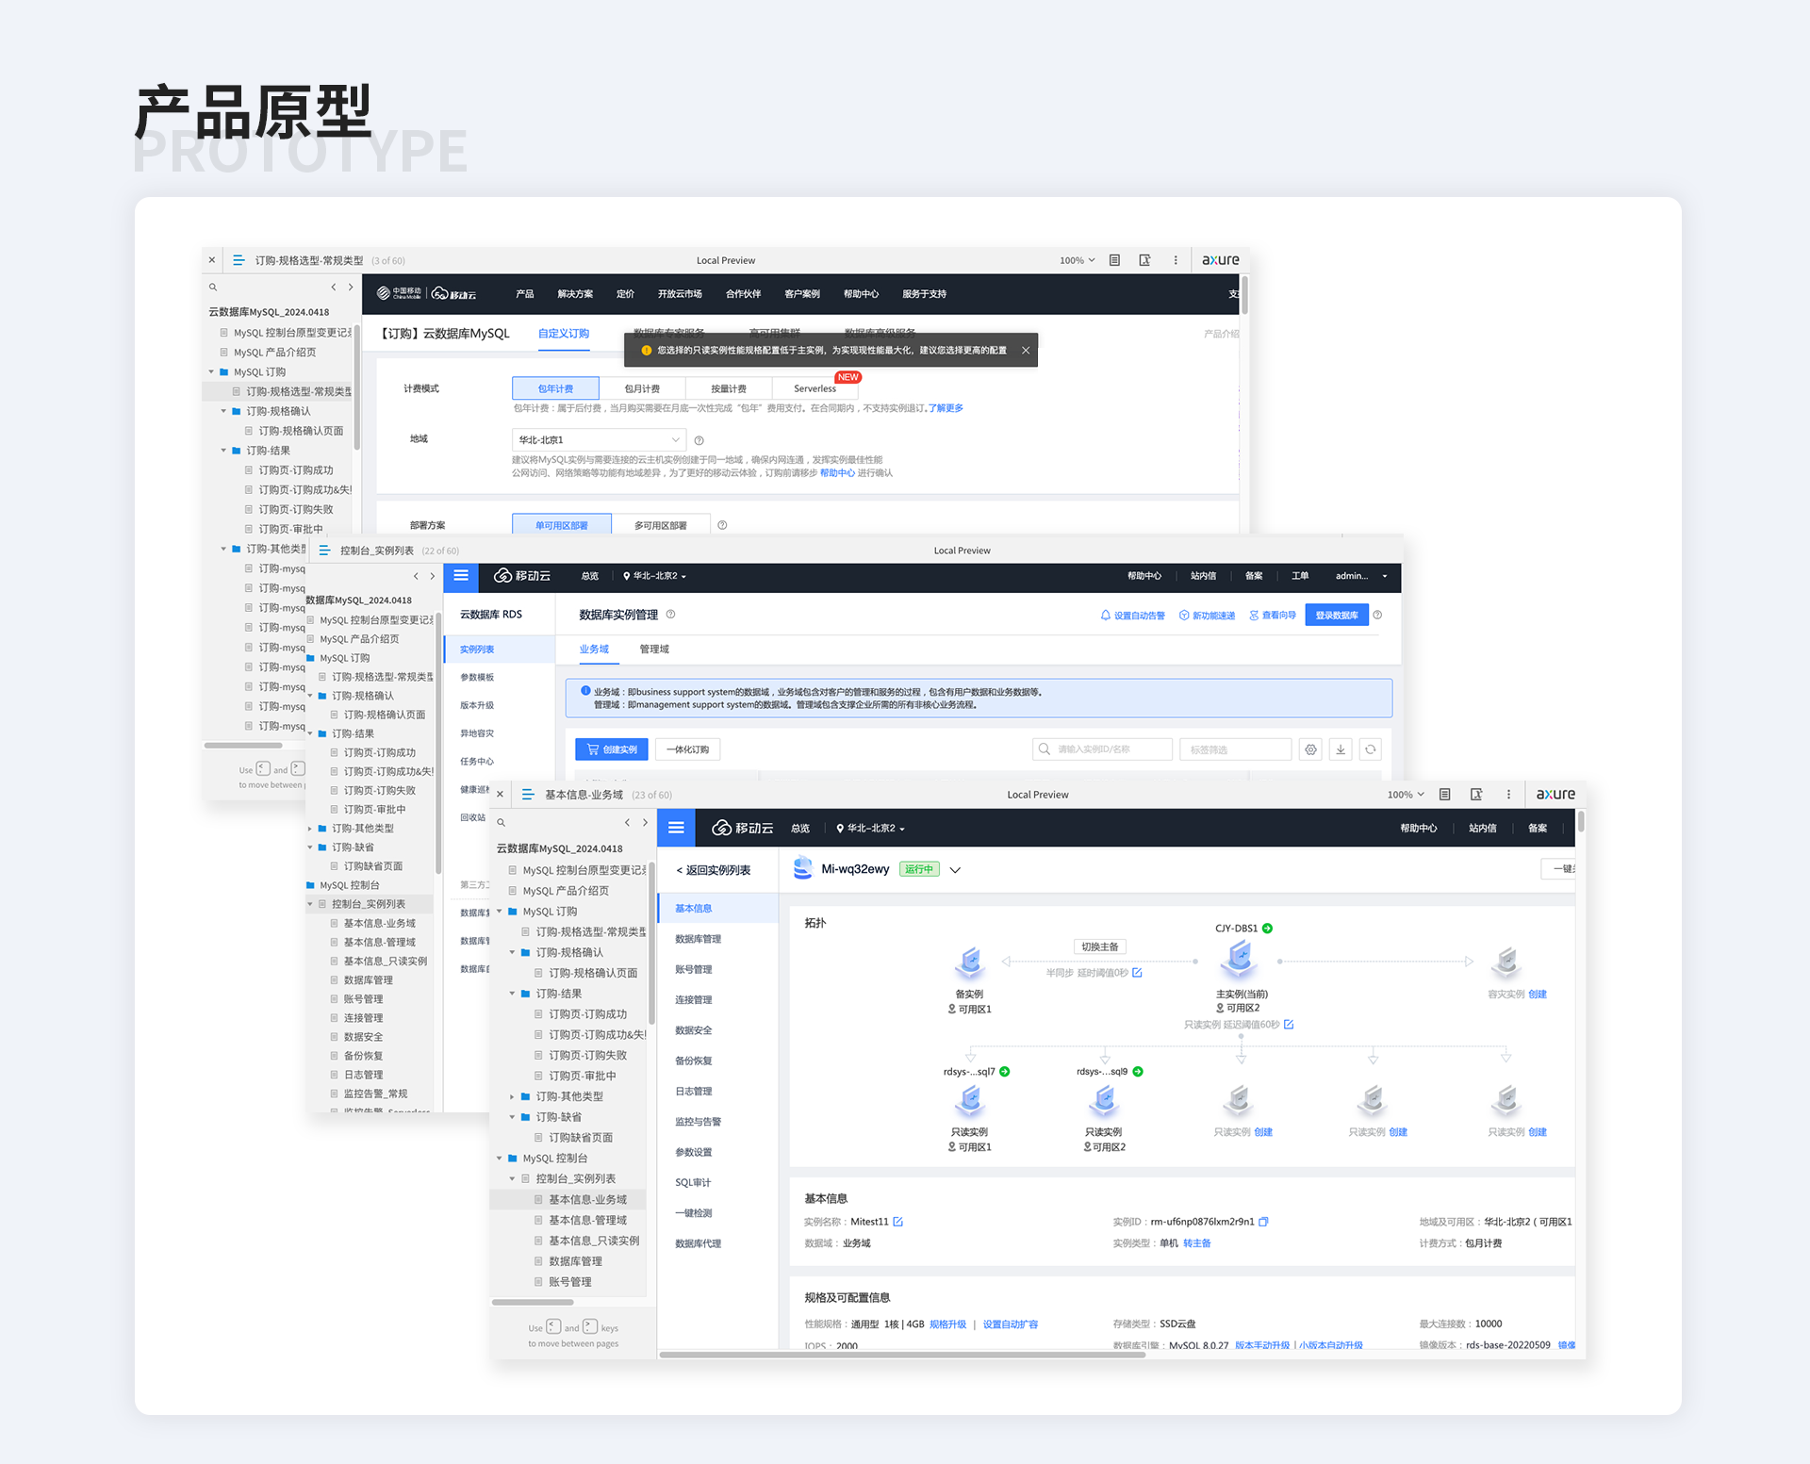Open status dropdown arrow beside 运行中 badge
This screenshot has height=1464, width=1810.
point(955,870)
